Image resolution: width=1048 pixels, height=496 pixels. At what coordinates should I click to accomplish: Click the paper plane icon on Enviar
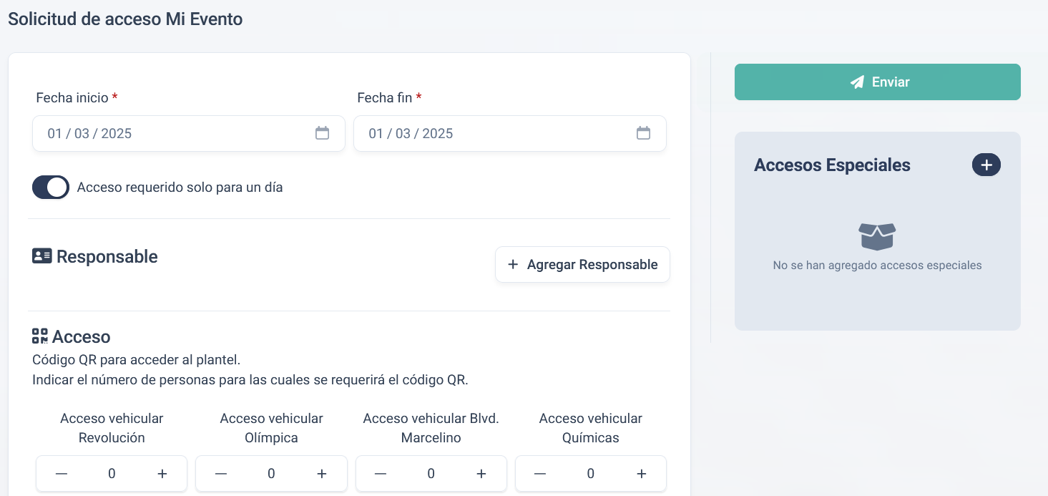pyautogui.click(x=857, y=82)
